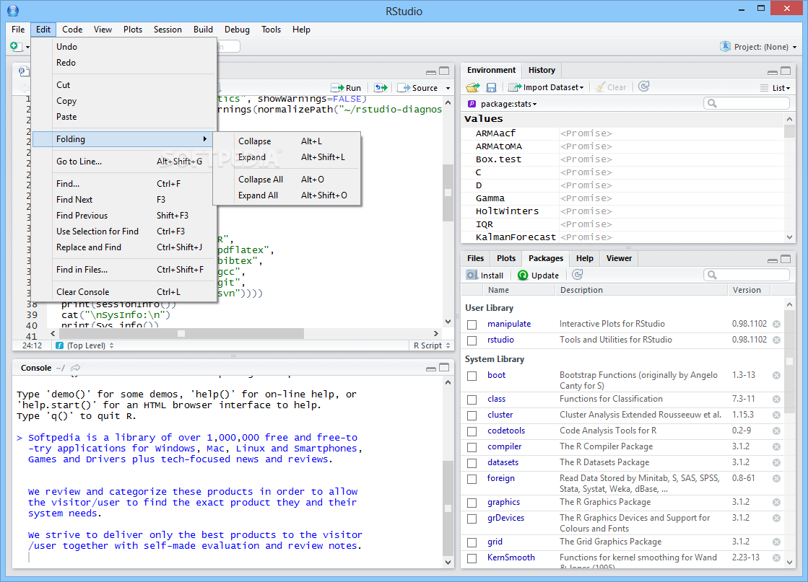This screenshot has height=582, width=808.
Task: Click the Environment pane vertical scrollbar thumb
Action: coord(789,132)
